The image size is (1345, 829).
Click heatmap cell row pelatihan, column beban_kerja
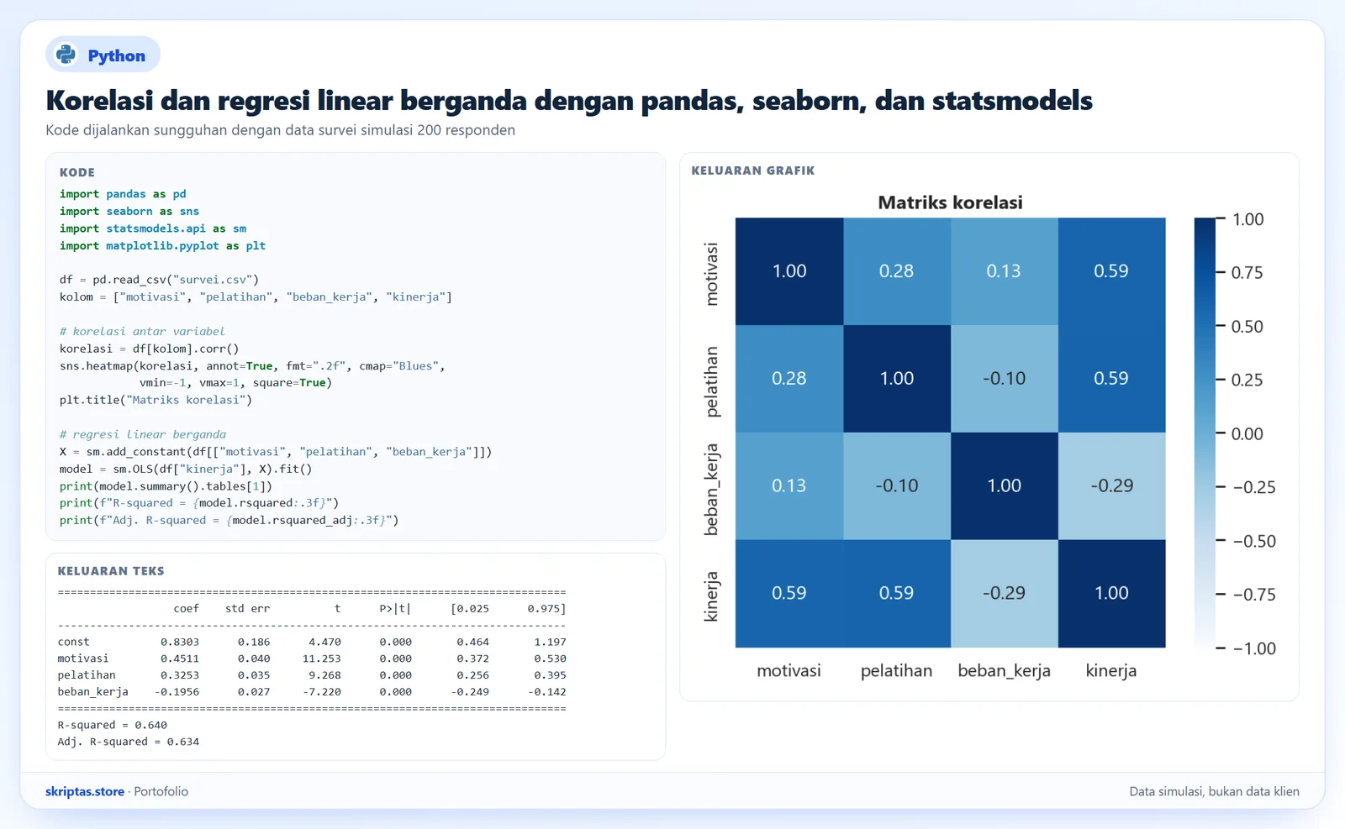pos(1005,379)
